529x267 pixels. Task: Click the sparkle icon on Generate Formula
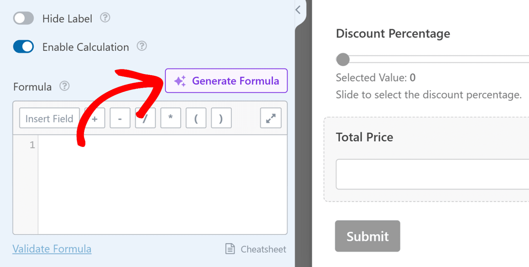click(180, 81)
